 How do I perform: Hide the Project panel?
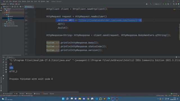coord(23,7)
